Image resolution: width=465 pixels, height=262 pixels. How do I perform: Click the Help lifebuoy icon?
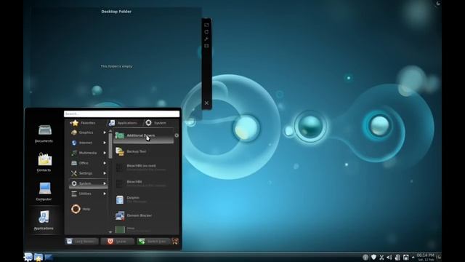(x=76, y=209)
